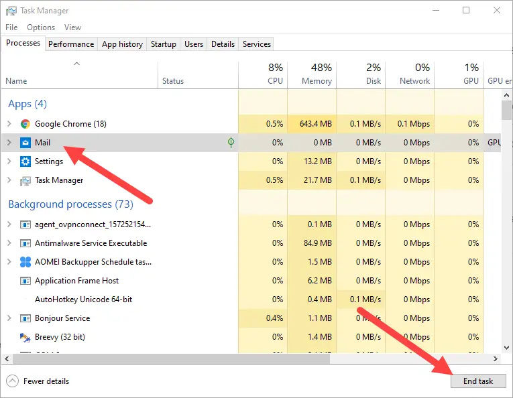Screen dimensions: 513x398
Task: Open the Startup tab
Action: tap(163, 44)
